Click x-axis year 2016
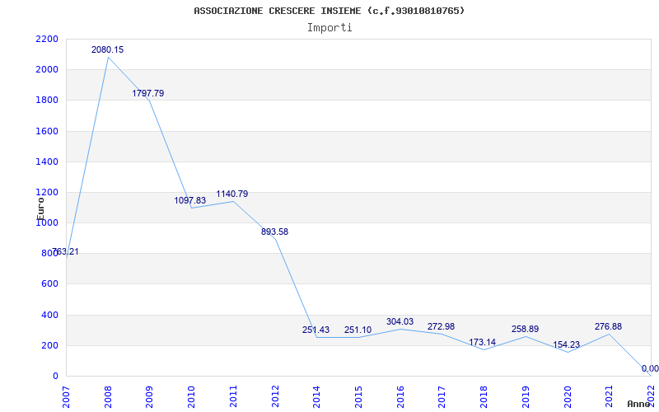Image resolution: width=659 pixels, height=412 pixels. [x=400, y=396]
